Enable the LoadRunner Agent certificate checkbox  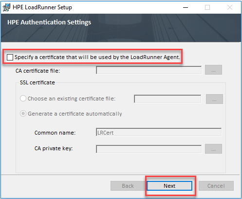pyautogui.click(x=10, y=57)
